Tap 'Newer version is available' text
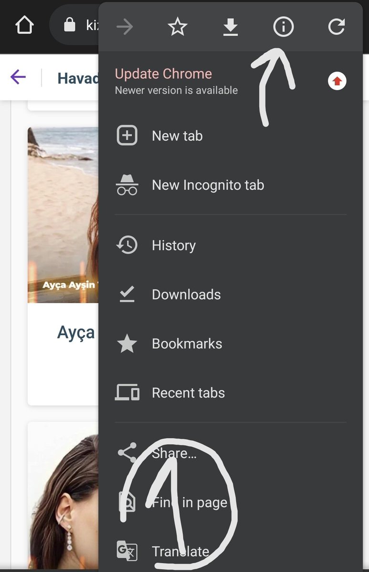Viewport: 369px width, 572px height. click(176, 90)
